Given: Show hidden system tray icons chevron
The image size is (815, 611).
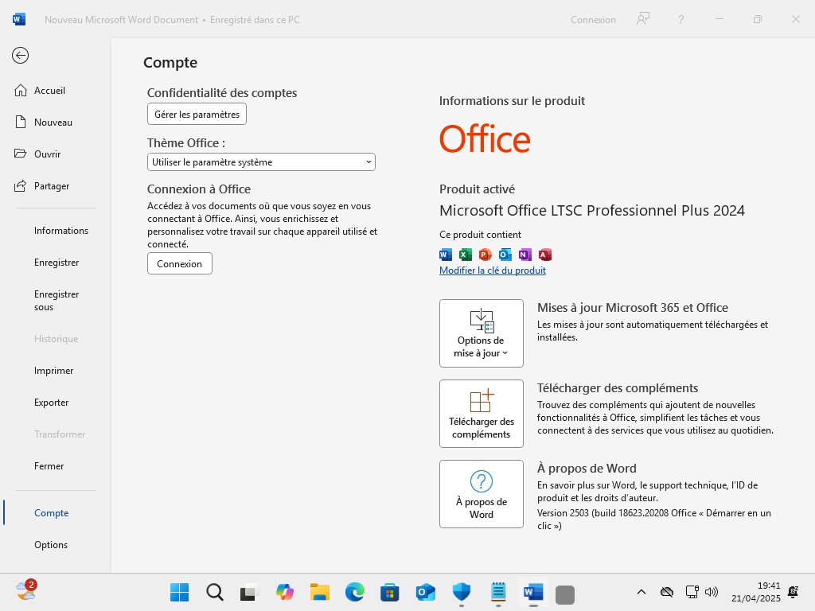Looking at the screenshot, I should [x=641, y=592].
